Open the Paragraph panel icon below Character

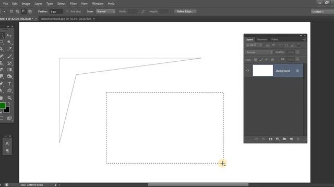click(x=7, y=151)
